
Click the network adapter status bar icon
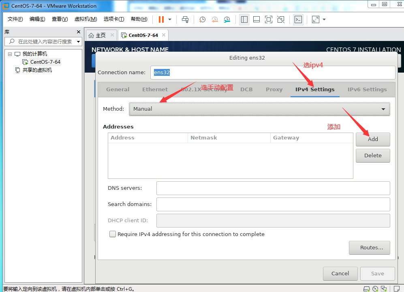tap(384, 289)
